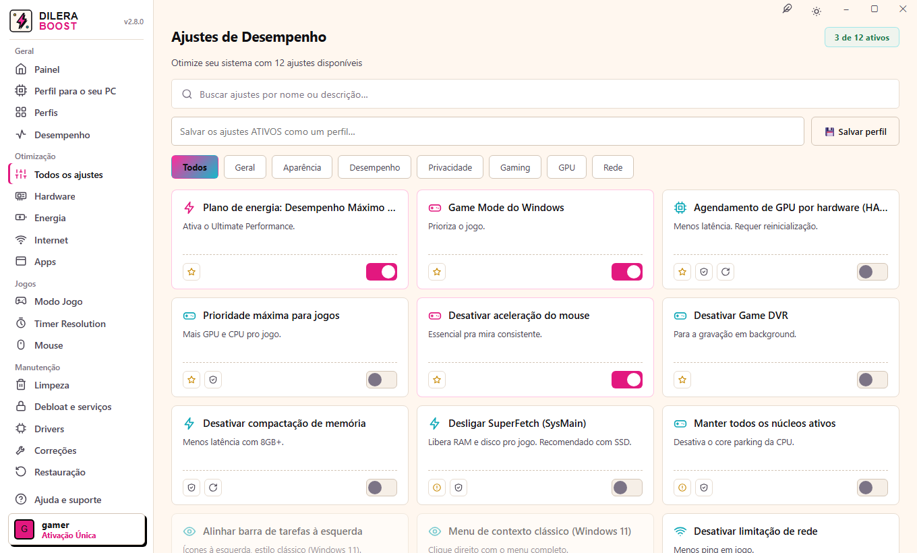This screenshot has width=917, height=553.
Task: Click the warning icon on Desligar SuperFetch card
Action: pos(437,488)
